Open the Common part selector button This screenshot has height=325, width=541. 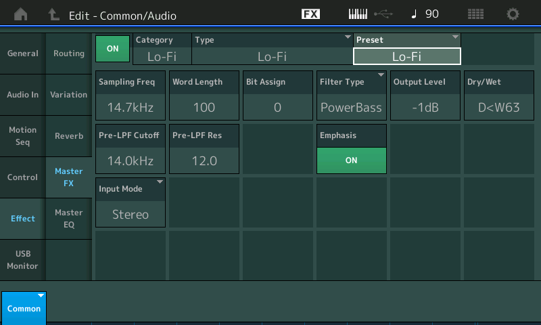(x=24, y=308)
